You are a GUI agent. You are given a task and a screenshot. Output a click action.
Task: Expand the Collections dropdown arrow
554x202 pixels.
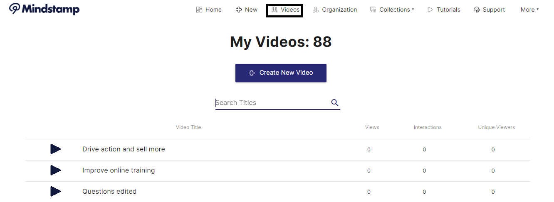pos(413,10)
